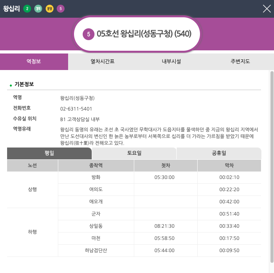The image size is (274, 273).
Task: Click the 기본정보 section heading
Action: (24, 84)
